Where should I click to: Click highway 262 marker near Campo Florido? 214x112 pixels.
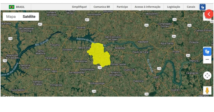click(x=189, y=25)
